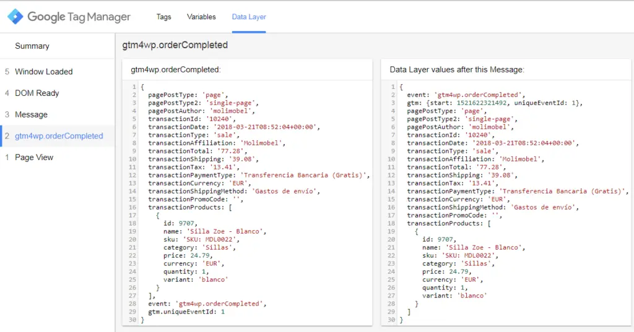Open the Summary view in sidebar
Viewport: 634px width, 332px height.
[32, 46]
